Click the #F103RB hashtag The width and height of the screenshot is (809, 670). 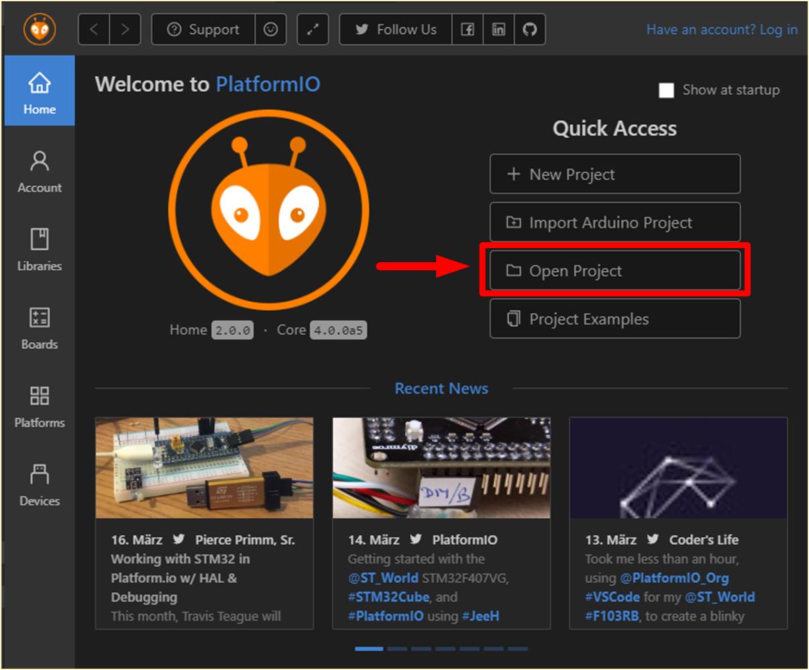(612, 616)
